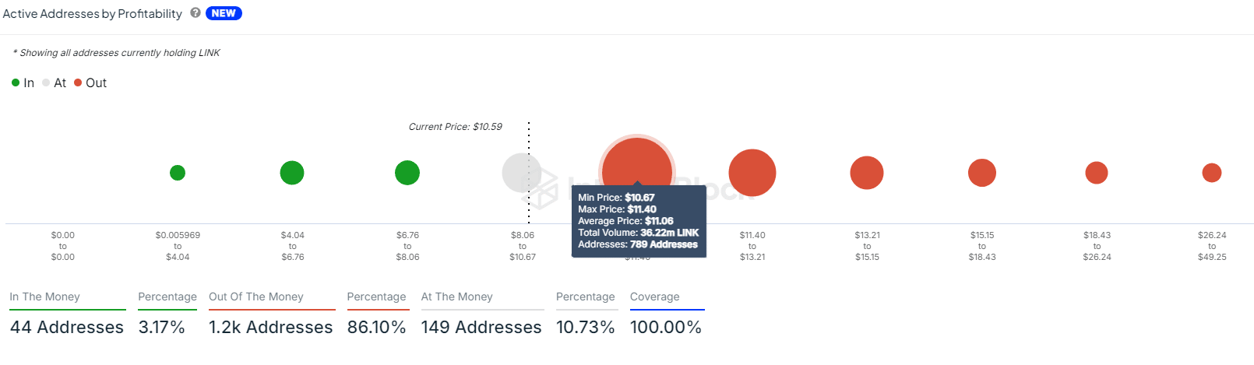The width and height of the screenshot is (1254, 365).
Task: Select the "In The Money" stat header
Action: click(45, 297)
